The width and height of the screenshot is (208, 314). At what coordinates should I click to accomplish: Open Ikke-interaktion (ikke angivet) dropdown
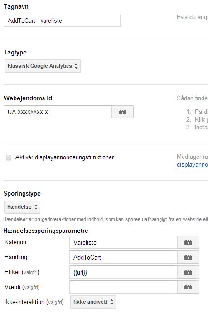click(93, 302)
